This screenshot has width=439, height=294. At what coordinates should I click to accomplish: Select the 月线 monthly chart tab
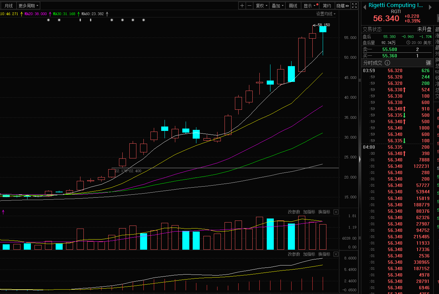(8, 6)
